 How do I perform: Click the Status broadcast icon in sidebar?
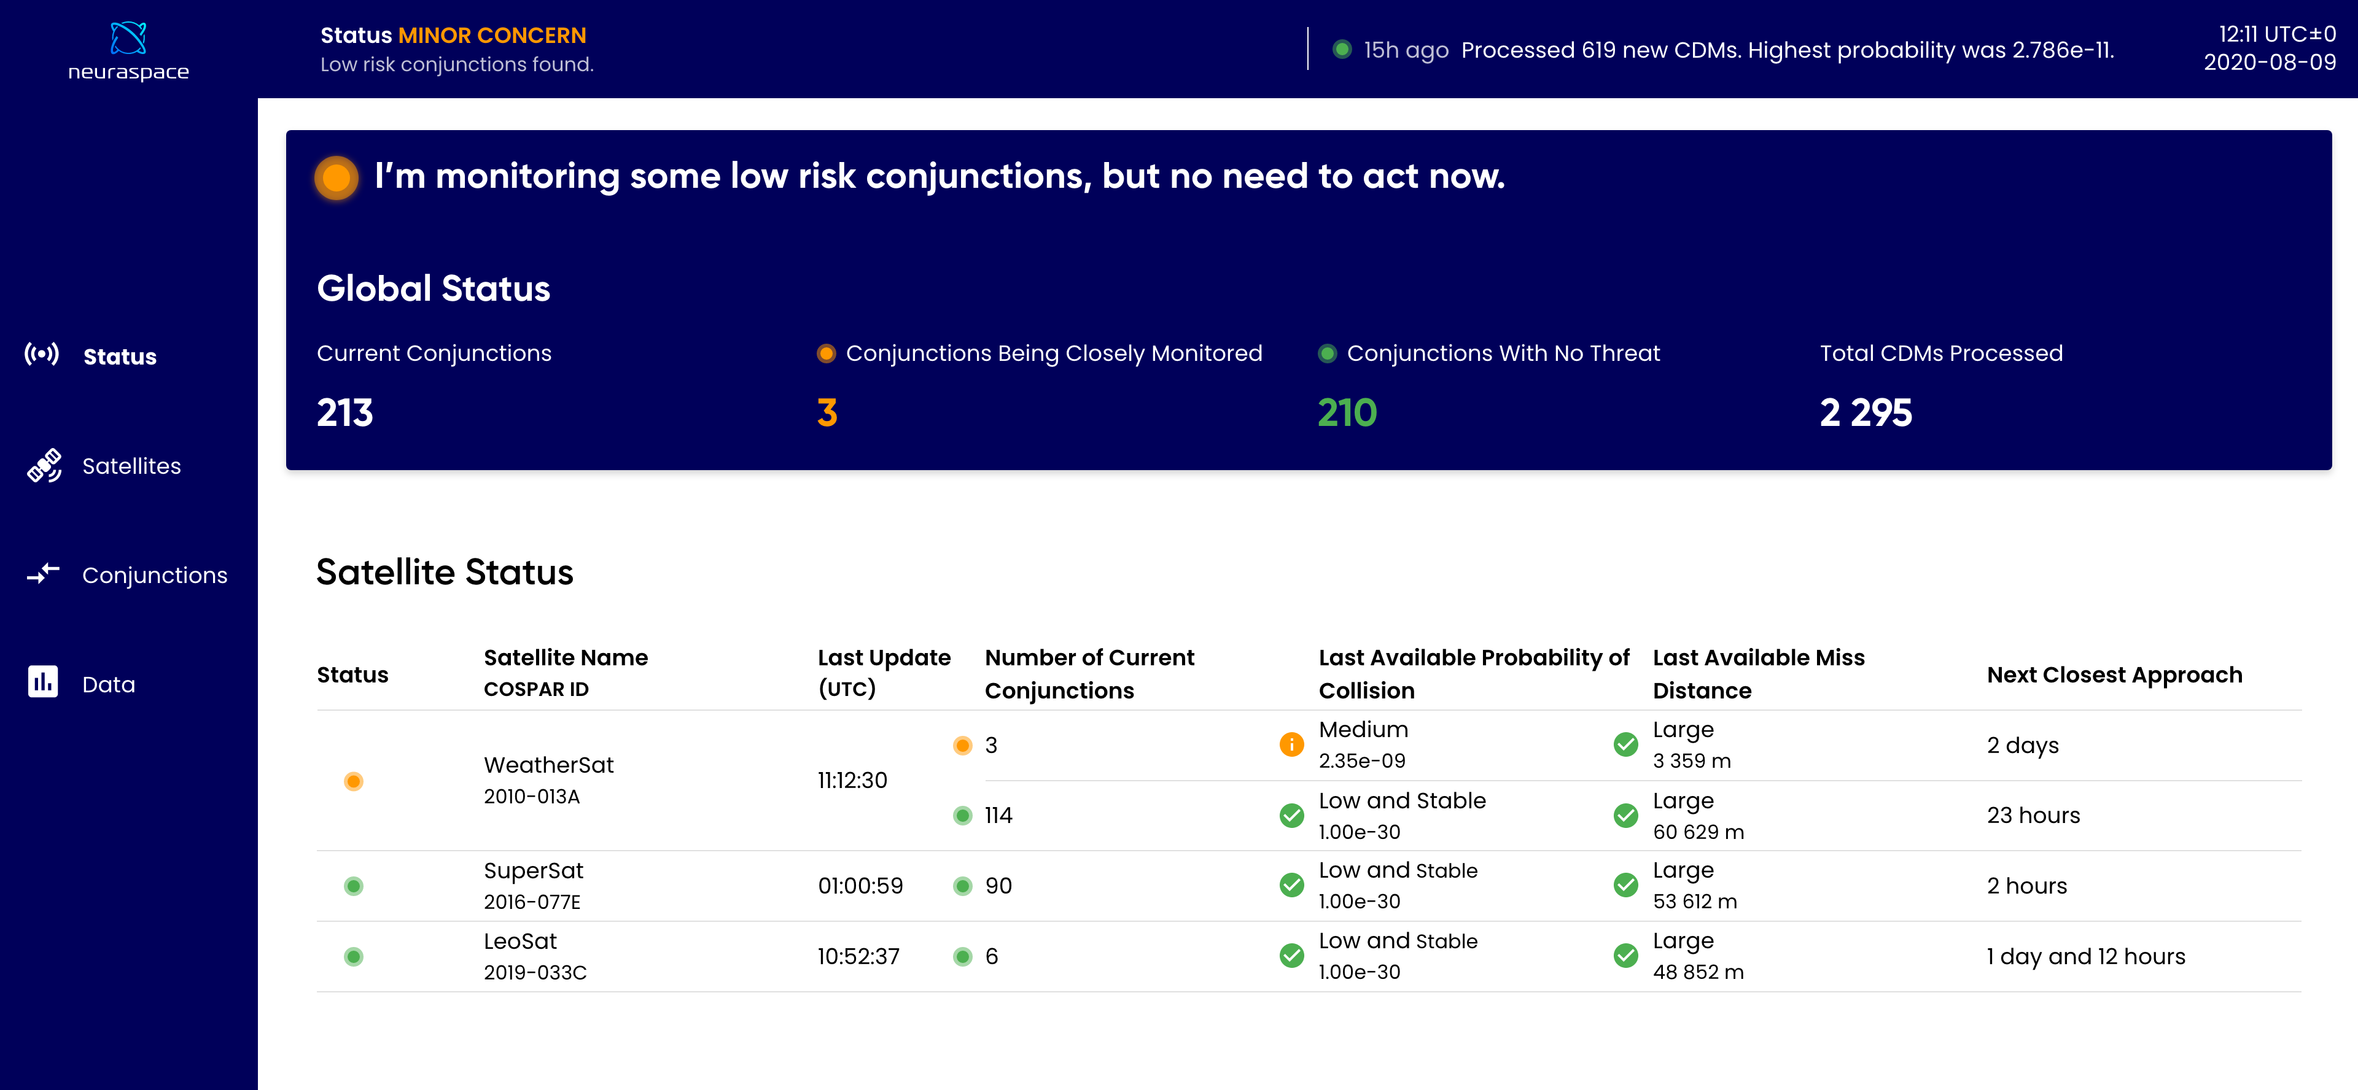[x=42, y=354]
